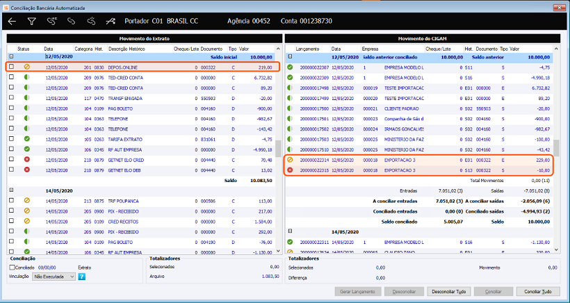
Task: Click the link chain icon in toolbar
Action: (71, 22)
